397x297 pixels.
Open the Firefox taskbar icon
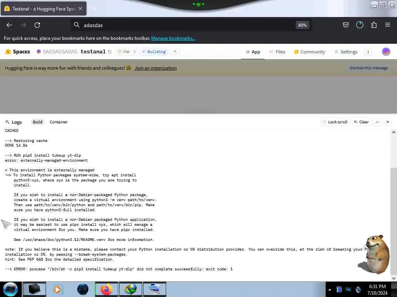click(x=106, y=289)
